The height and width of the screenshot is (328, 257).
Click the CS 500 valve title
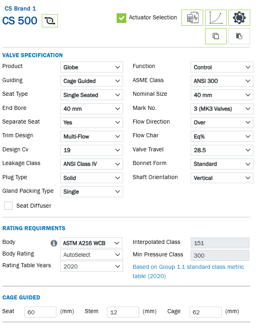tap(20, 21)
